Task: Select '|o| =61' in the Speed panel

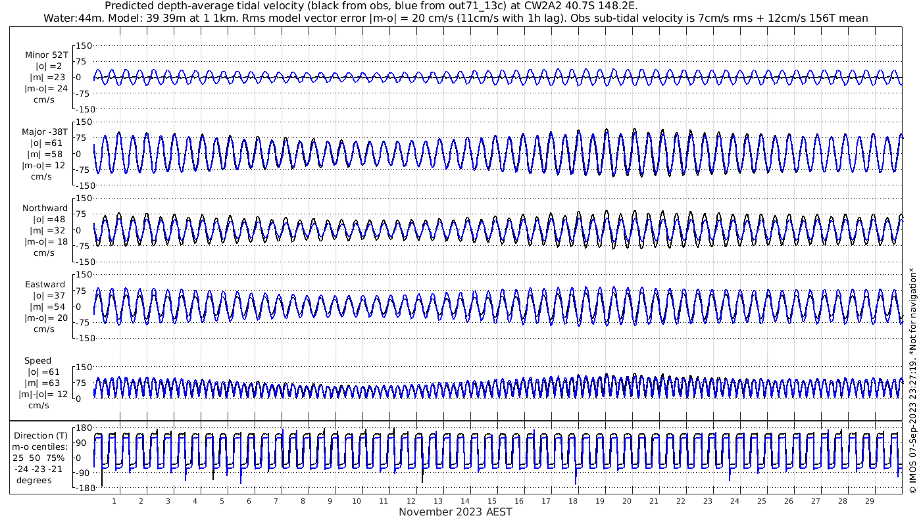Action: [43, 372]
